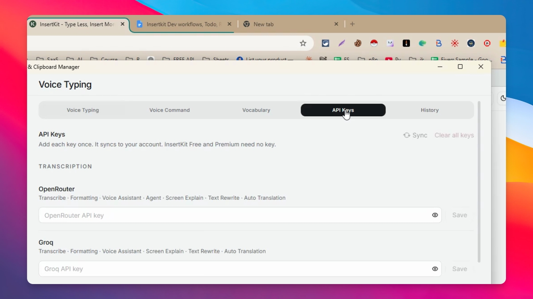533x299 pixels.
Task: Open a new browser tab with plus
Action: 352,24
